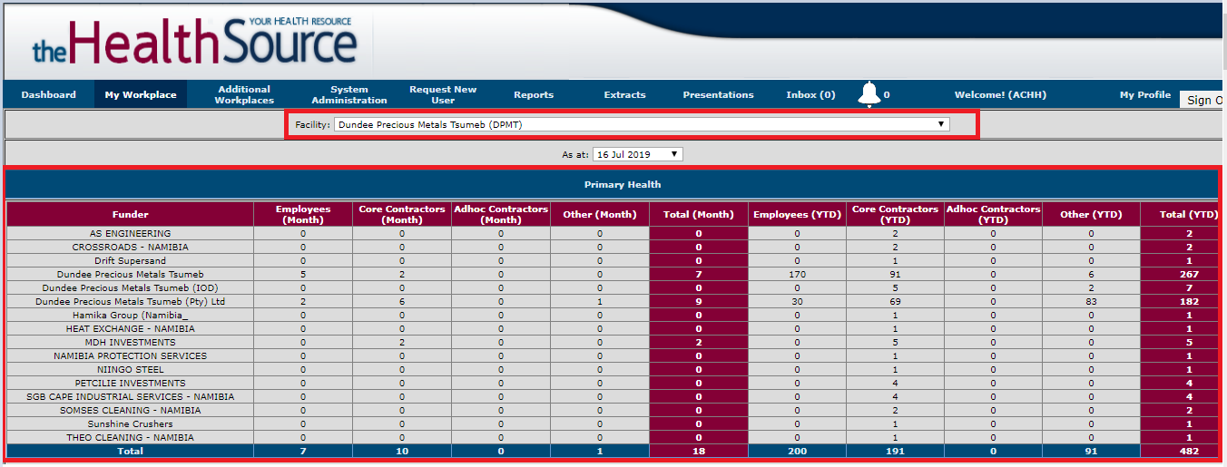Select CROSSROADS - NAMIBIA funder

tap(130, 248)
